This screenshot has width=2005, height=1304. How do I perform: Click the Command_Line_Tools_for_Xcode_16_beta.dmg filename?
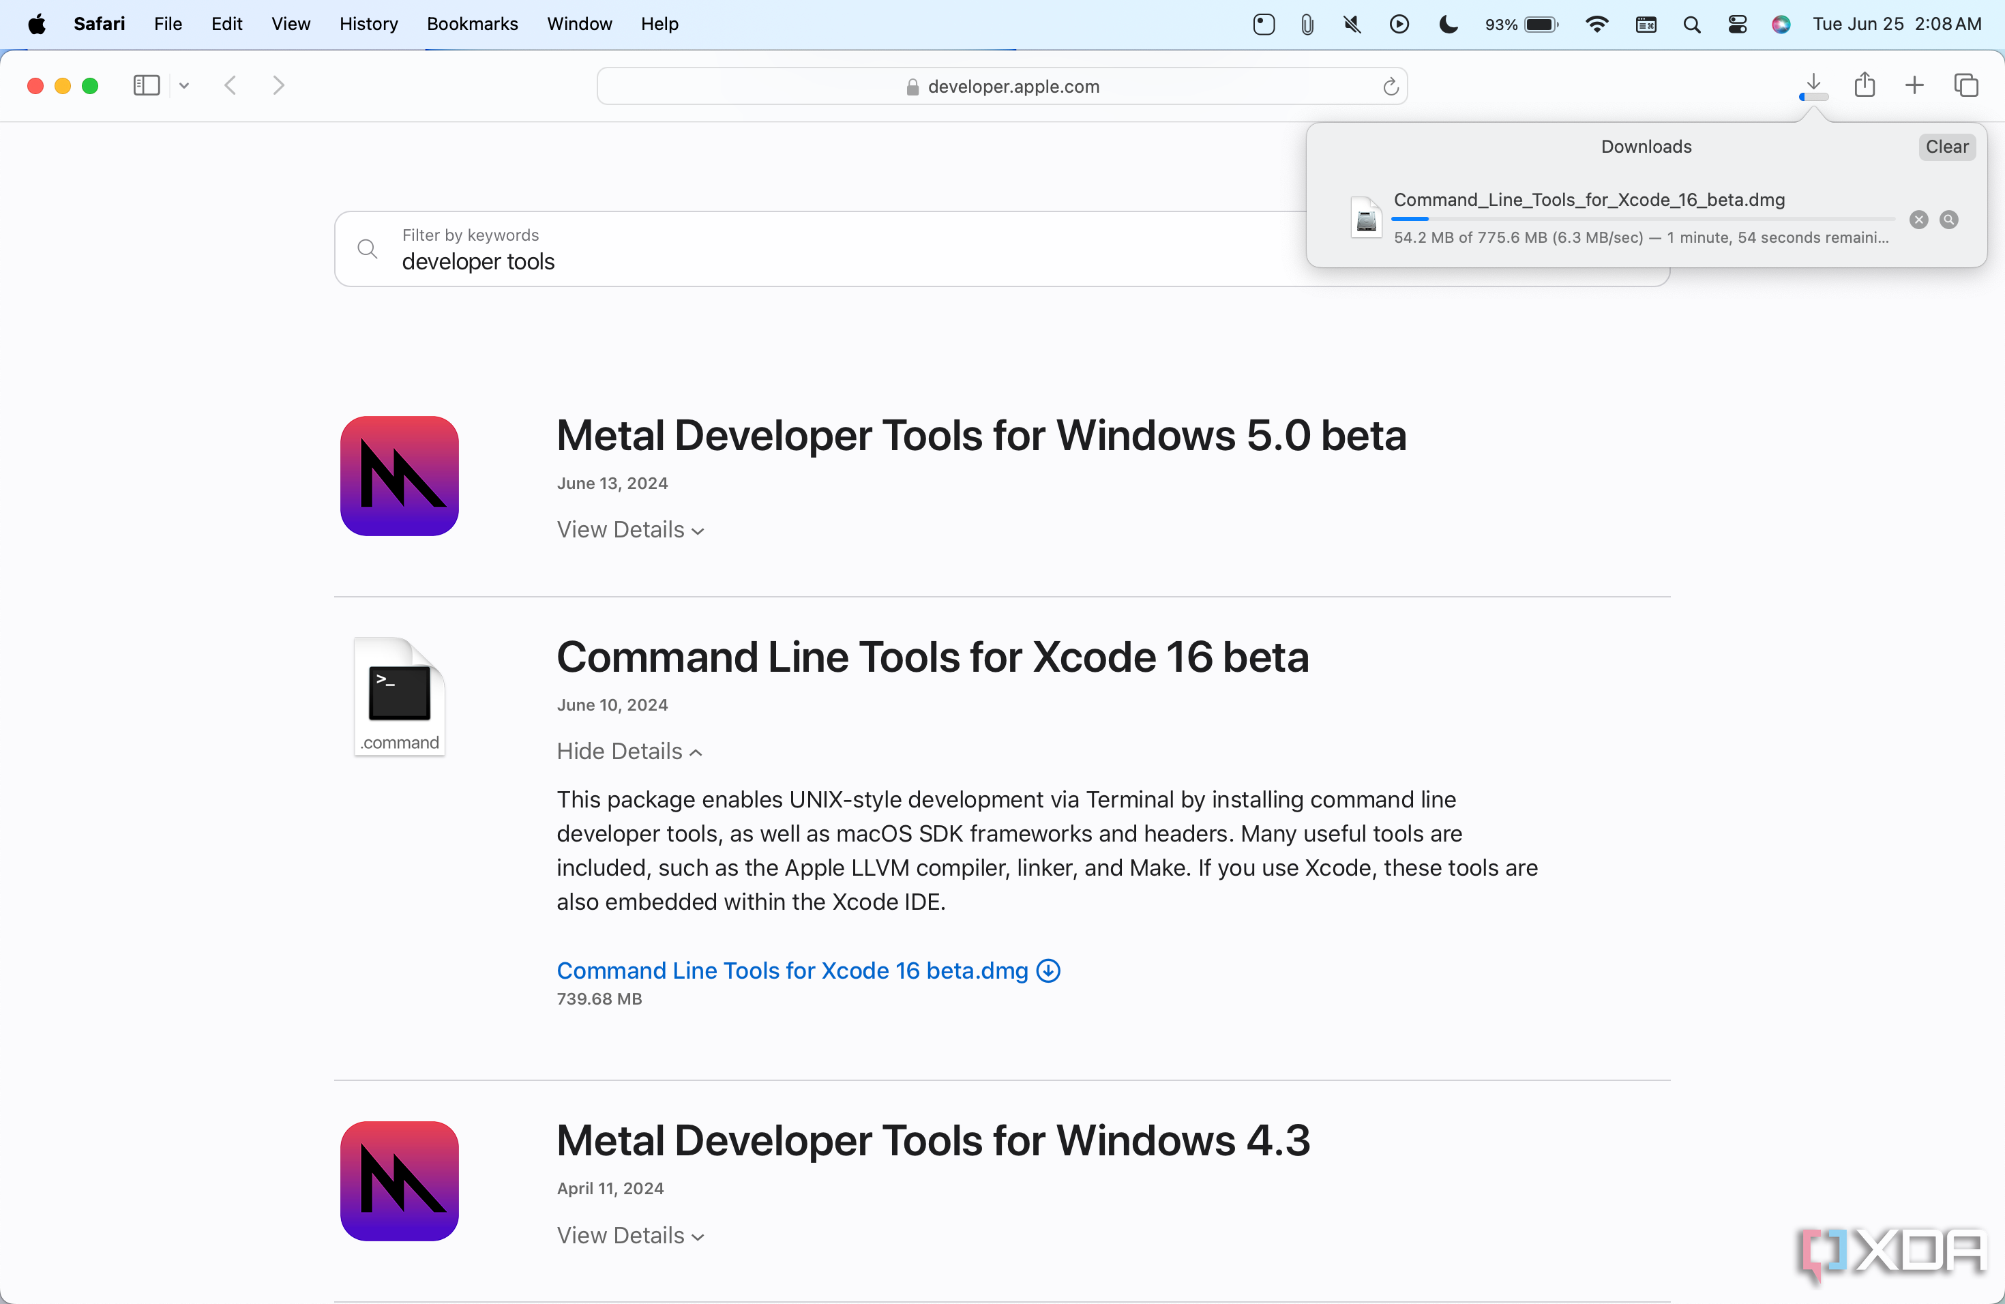(1589, 200)
